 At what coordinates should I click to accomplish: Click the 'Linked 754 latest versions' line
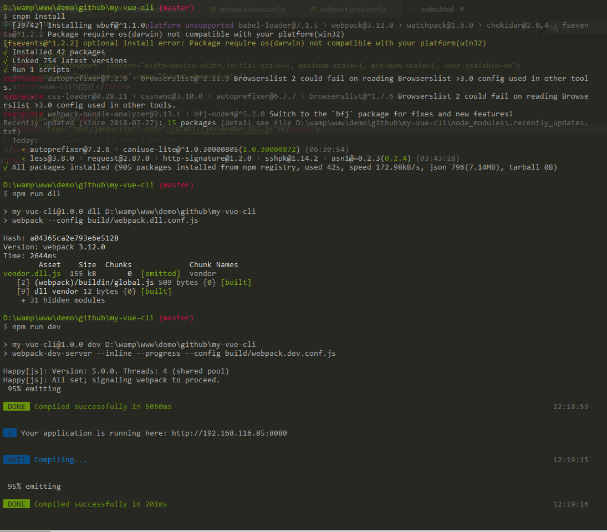[69, 61]
